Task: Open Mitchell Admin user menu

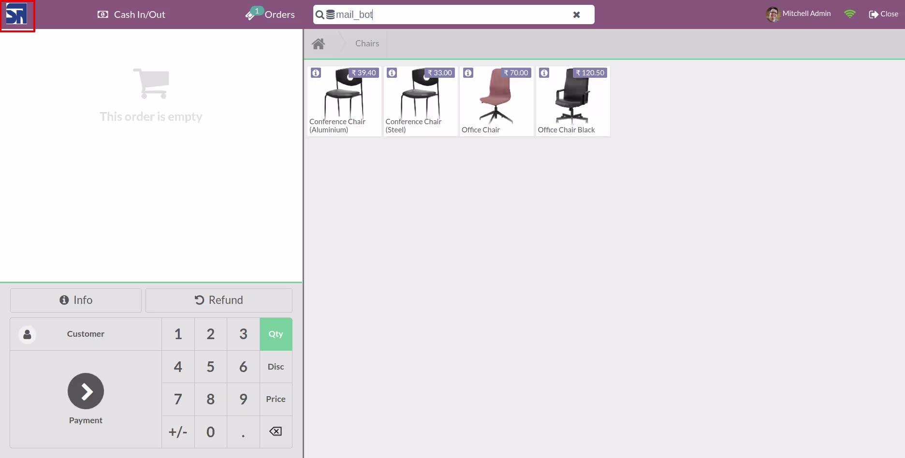Action: [798, 14]
